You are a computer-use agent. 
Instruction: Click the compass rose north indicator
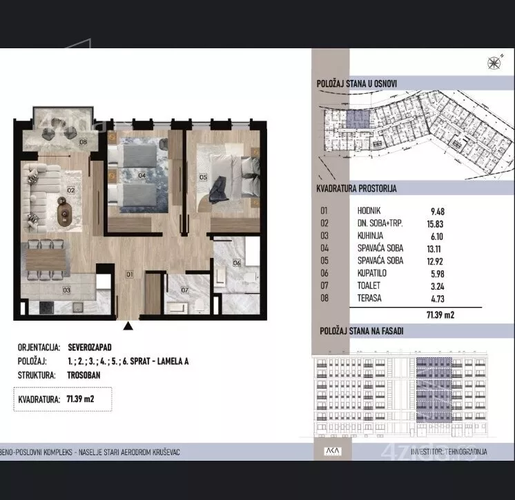coord(494,62)
